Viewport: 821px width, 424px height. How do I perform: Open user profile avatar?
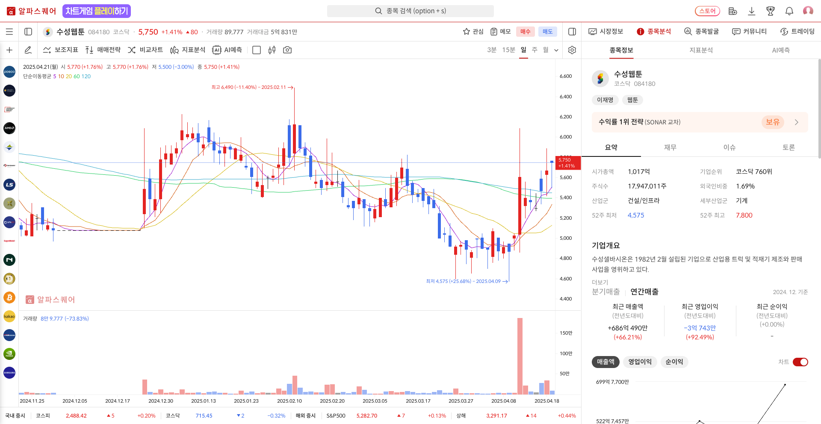[808, 11]
